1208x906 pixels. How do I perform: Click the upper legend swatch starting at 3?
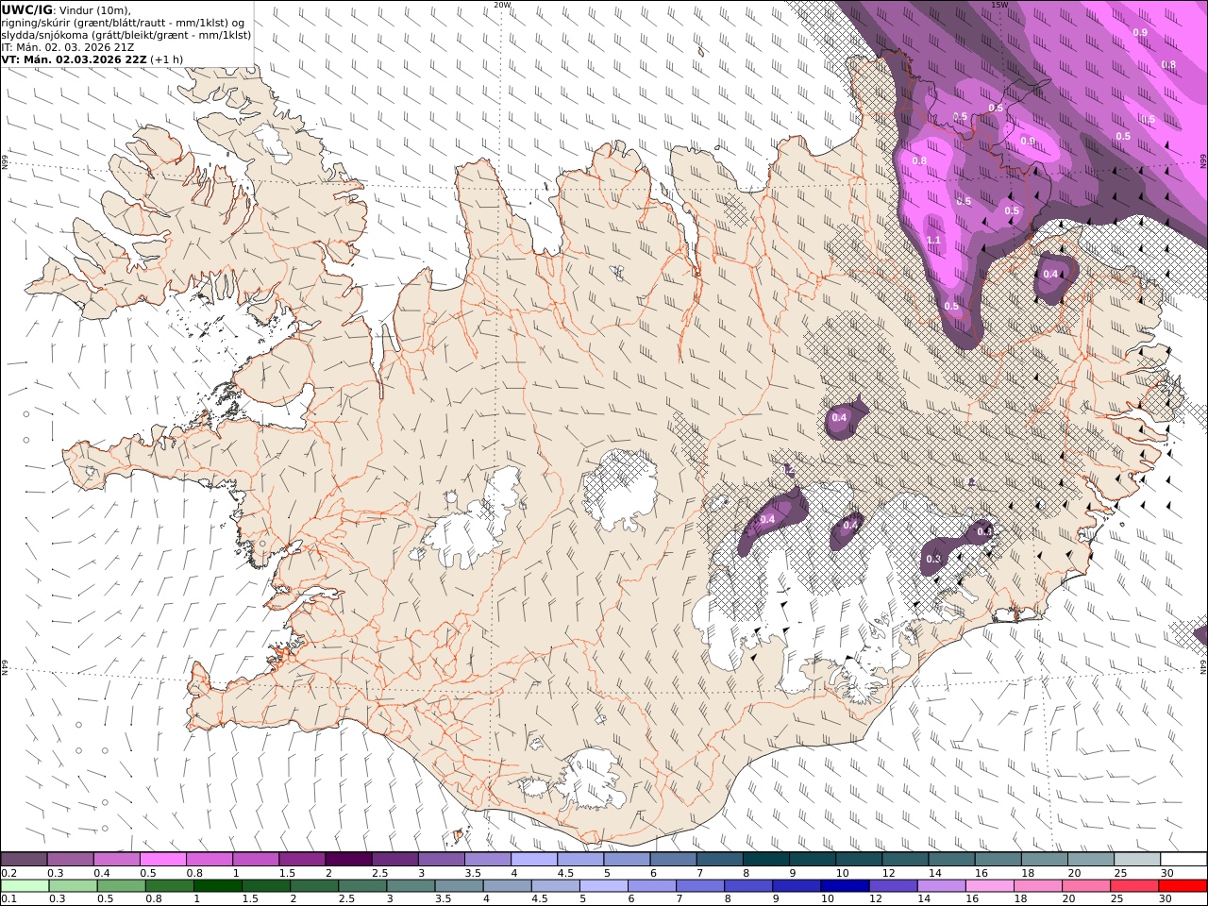(x=441, y=859)
